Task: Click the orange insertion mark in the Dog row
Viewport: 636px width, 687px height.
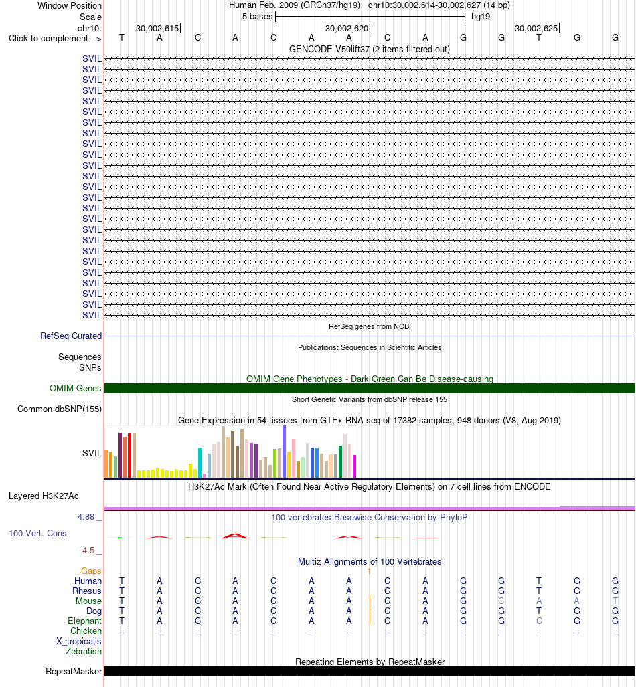Action: click(x=370, y=611)
